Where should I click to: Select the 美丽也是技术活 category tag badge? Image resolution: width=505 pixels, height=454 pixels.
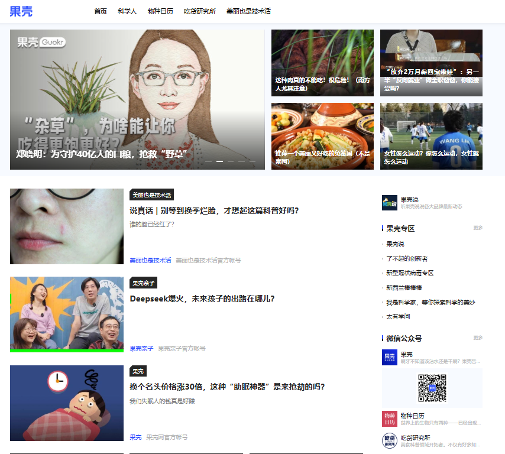coord(152,195)
